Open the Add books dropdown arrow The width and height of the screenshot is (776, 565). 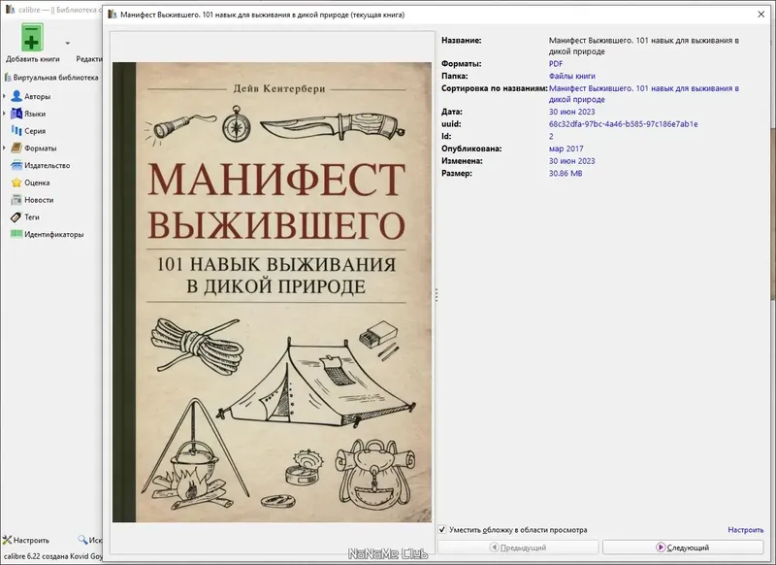point(67,43)
